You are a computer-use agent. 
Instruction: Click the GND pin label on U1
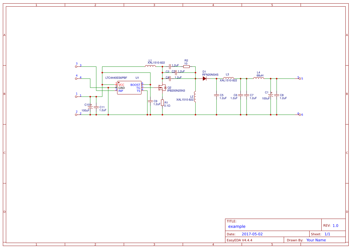coord(122,88)
